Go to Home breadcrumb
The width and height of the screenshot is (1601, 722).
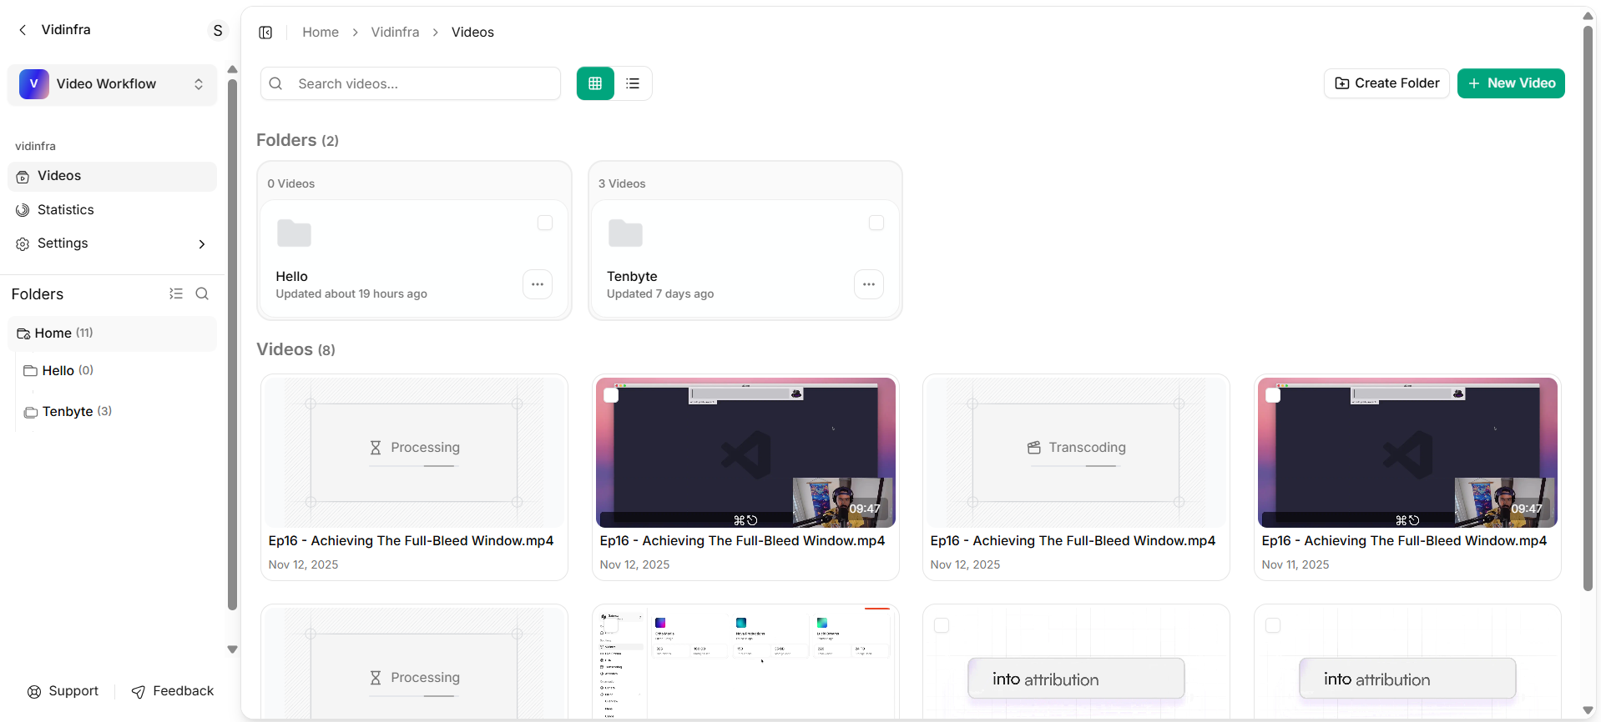(x=321, y=33)
